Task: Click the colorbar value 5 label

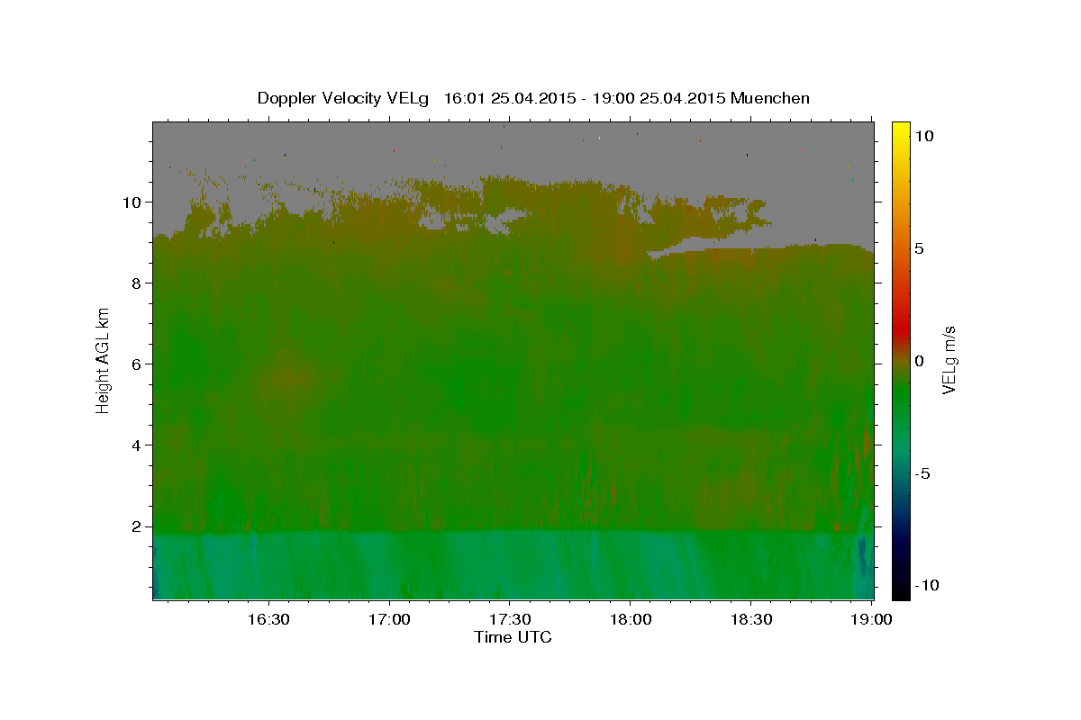Action: tap(919, 247)
